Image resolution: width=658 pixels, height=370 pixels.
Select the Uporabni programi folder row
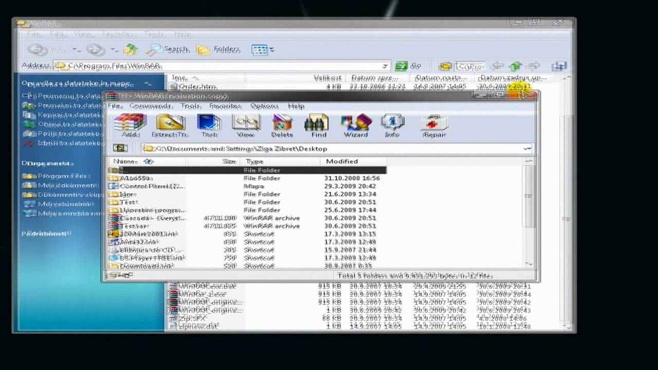(247, 210)
